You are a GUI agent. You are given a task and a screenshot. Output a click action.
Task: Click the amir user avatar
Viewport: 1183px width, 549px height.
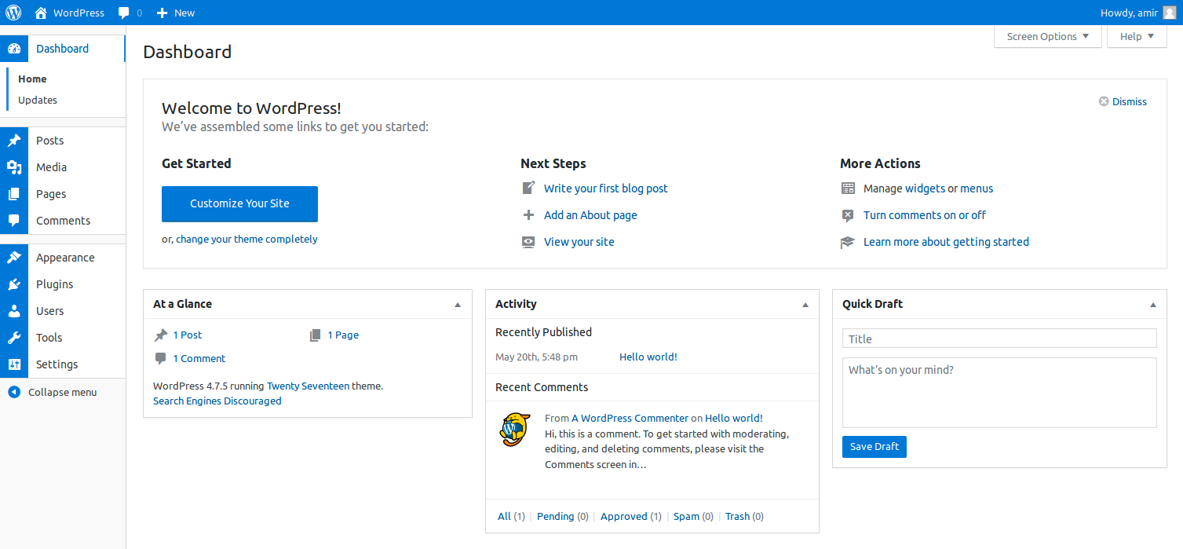(1170, 13)
